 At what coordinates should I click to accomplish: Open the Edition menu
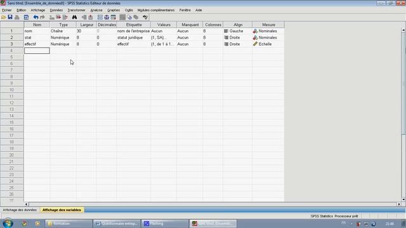point(21,10)
